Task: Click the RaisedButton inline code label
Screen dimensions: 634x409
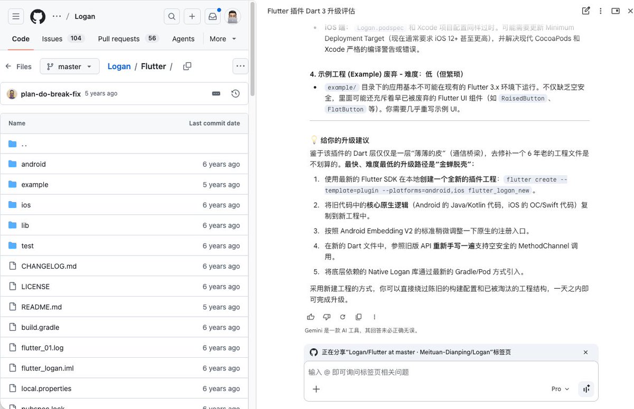Action: [523, 98]
